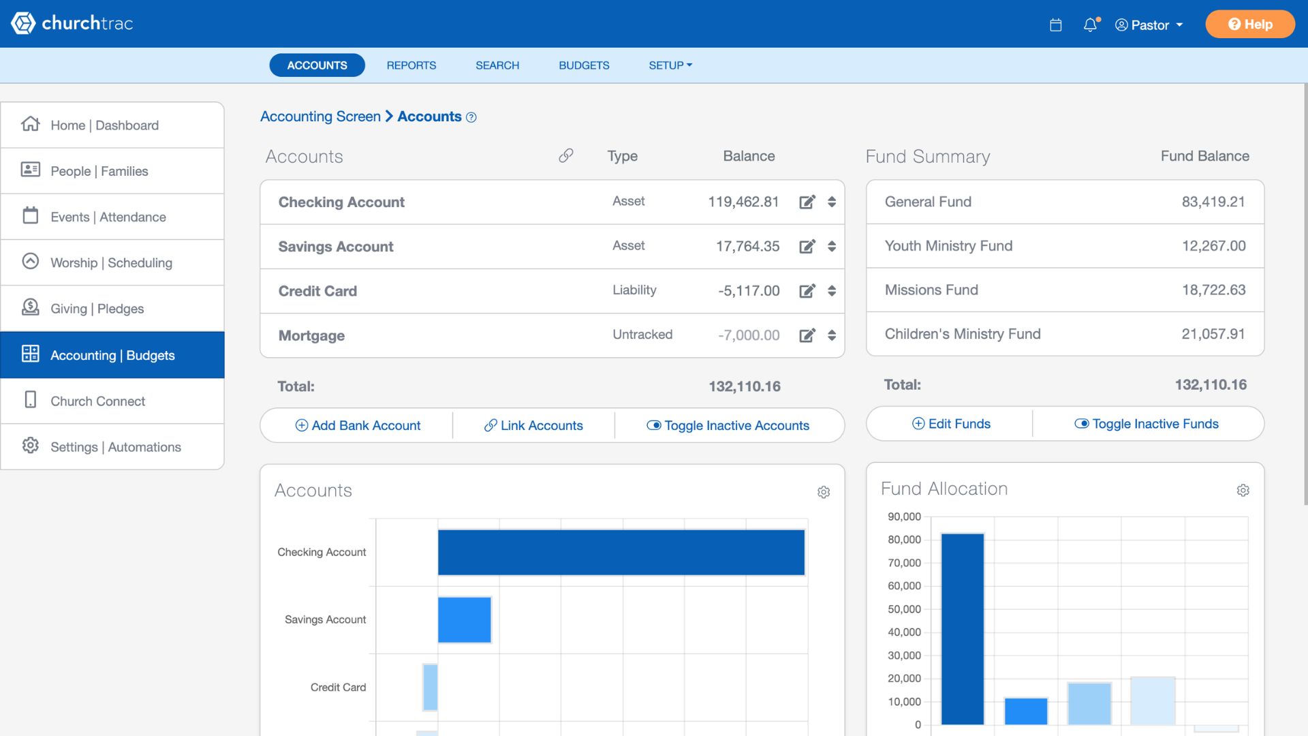
Task: Switch to the ACCOUNTS tab
Action: [x=317, y=65]
